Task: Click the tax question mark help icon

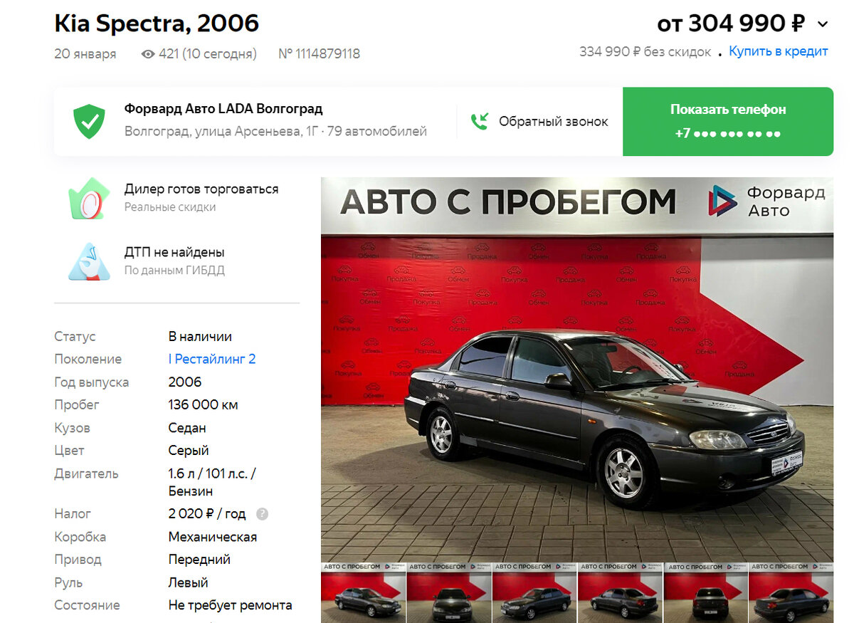Action: point(262,513)
